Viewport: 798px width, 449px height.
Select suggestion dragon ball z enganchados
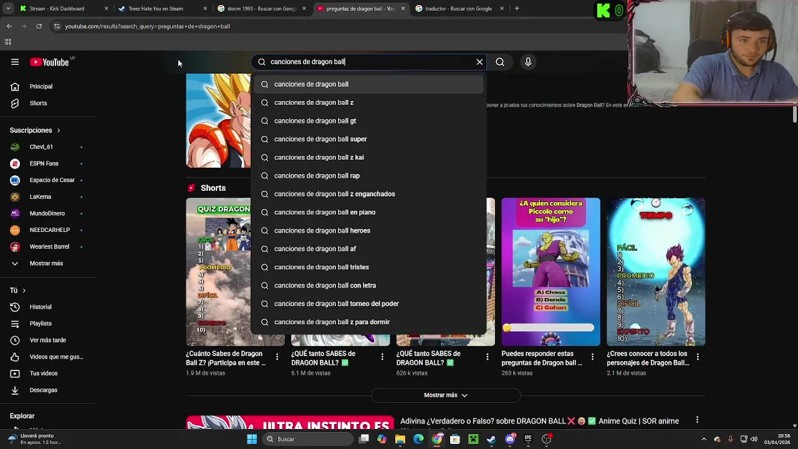tap(368, 194)
